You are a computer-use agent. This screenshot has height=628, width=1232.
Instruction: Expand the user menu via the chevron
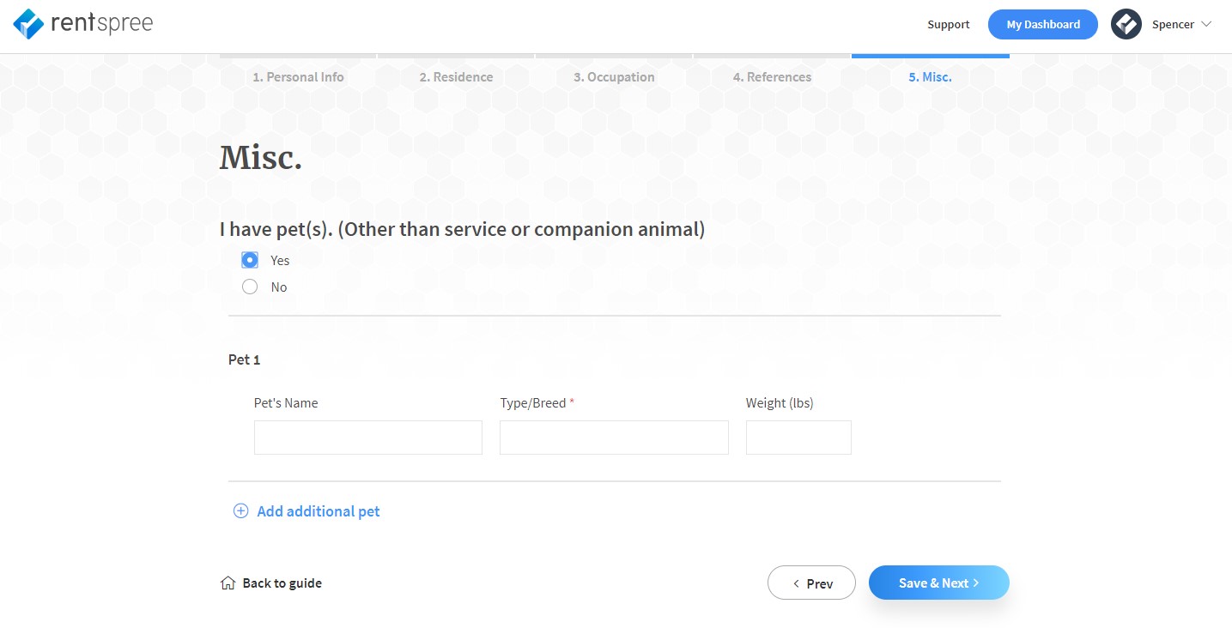1206,24
